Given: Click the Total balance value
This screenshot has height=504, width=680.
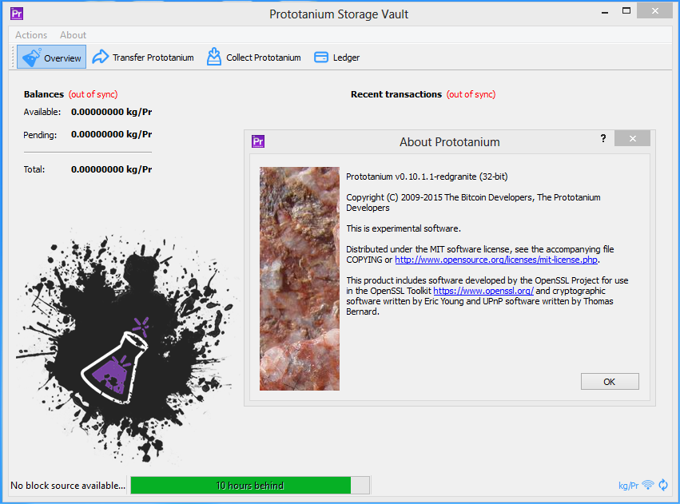Looking at the screenshot, I should [111, 169].
